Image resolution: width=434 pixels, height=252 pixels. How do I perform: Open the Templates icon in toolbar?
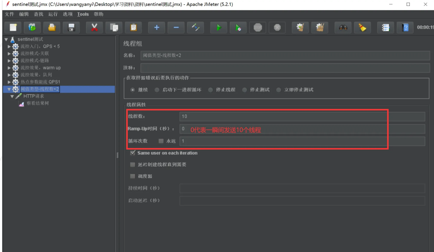32,27
